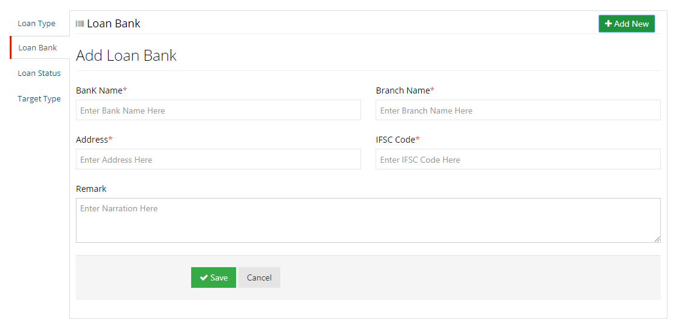Focus the Enter Bank Name Here field
The width and height of the screenshot is (676, 320).
(218, 111)
